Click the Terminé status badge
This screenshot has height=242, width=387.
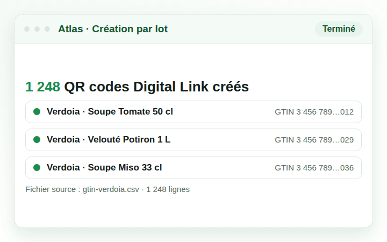click(x=339, y=29)
